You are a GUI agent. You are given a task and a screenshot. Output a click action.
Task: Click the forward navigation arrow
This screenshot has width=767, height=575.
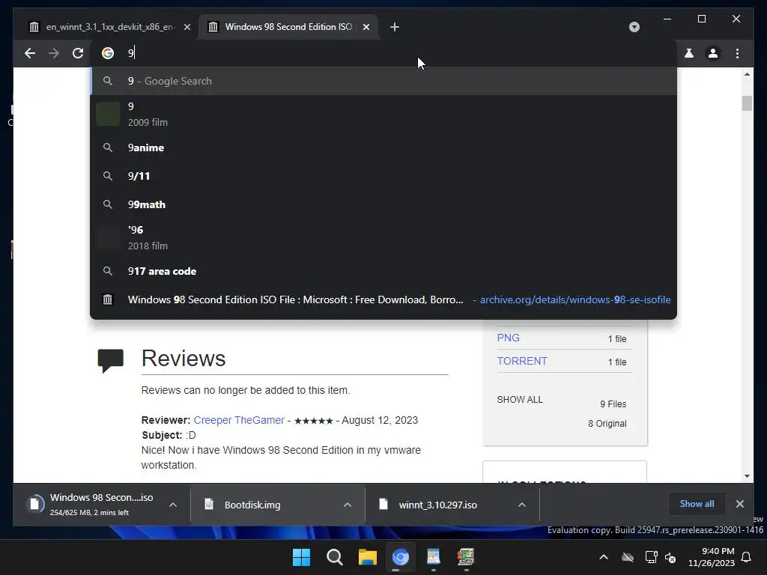point(54,53)
